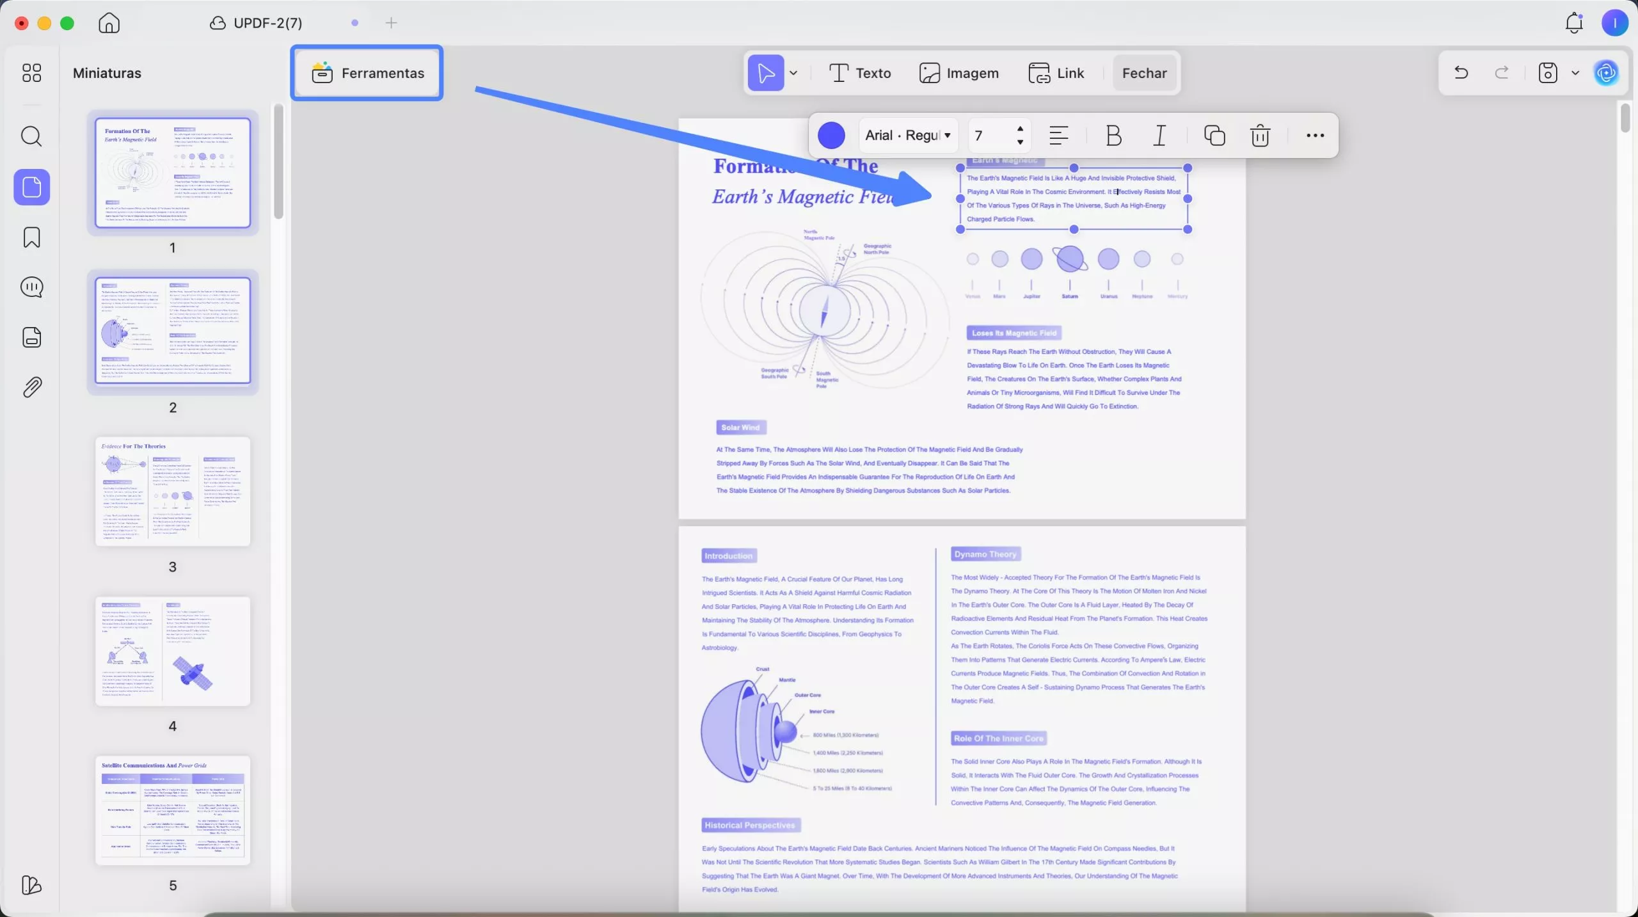Open the text color swatch
Viewport: 1638px width, 917px height.
click(x=831, y=136)
